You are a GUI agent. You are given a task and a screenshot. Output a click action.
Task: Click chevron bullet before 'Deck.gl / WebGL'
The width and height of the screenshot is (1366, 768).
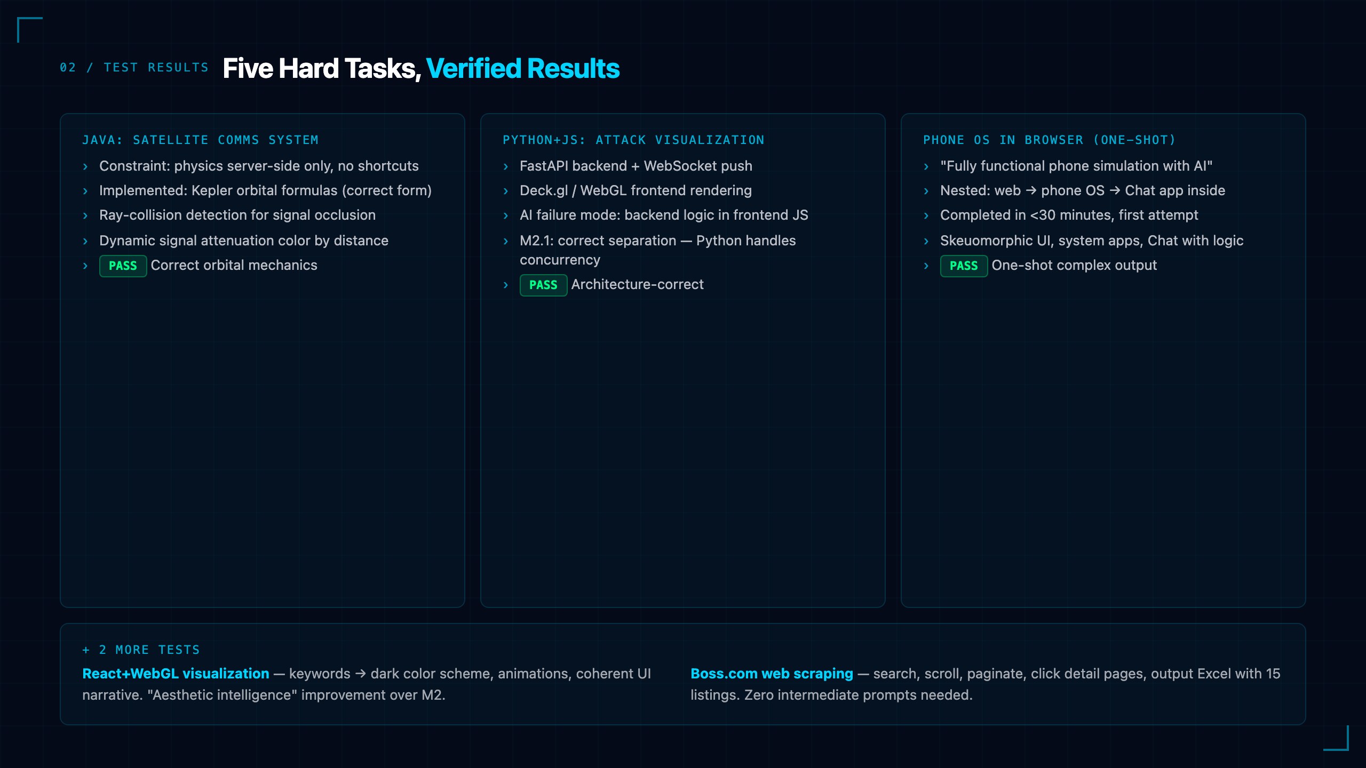[506, 191]
